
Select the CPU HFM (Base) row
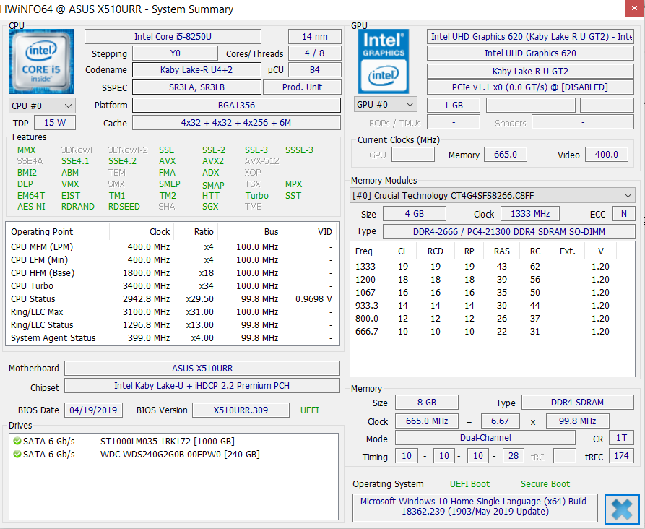(172, 273)
